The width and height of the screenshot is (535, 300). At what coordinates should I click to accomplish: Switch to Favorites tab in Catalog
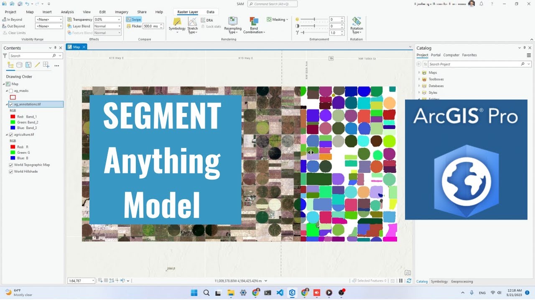[x=469, y=55]
